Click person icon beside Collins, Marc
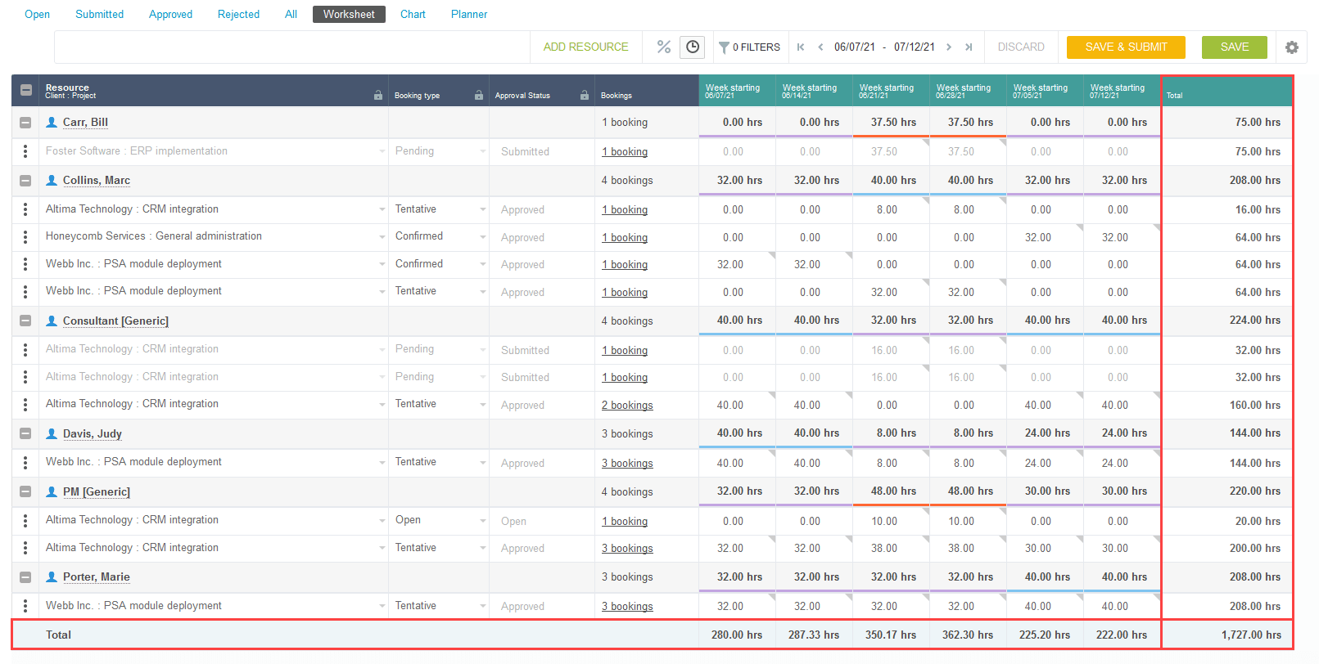 [52, 180]
